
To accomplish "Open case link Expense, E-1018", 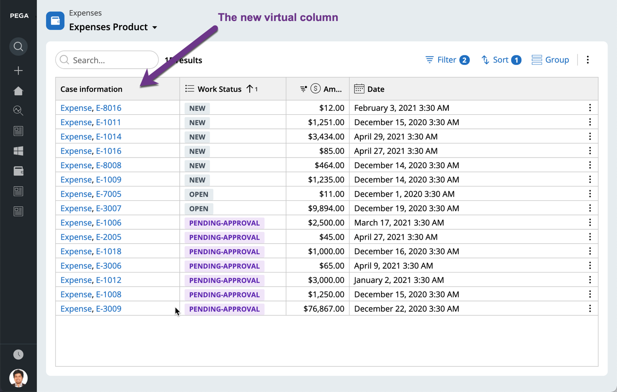I will [91, 251].
